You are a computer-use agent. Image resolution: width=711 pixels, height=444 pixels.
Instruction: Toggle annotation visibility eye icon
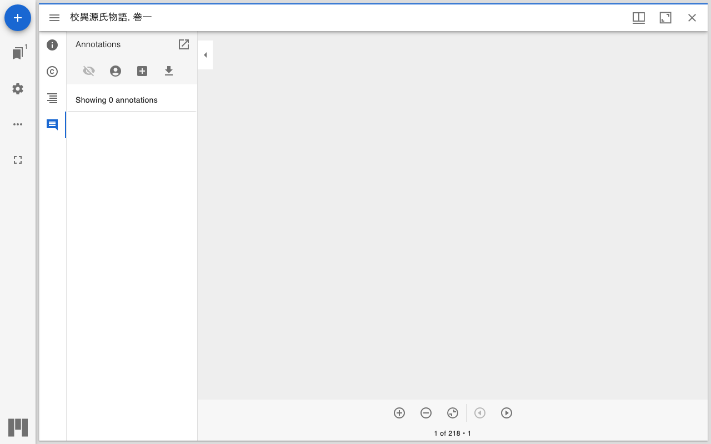coord(89,71)
